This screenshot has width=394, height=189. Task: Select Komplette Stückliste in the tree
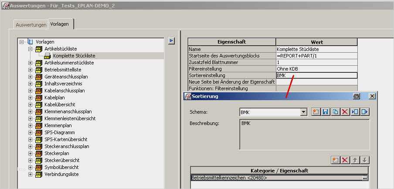tap(74, 56)
